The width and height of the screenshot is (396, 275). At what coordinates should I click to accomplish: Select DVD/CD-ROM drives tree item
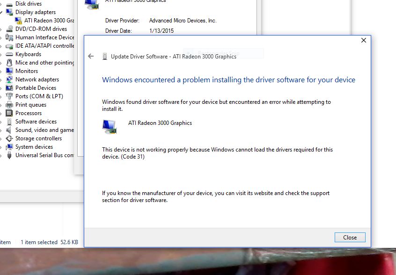coord(41,29)
